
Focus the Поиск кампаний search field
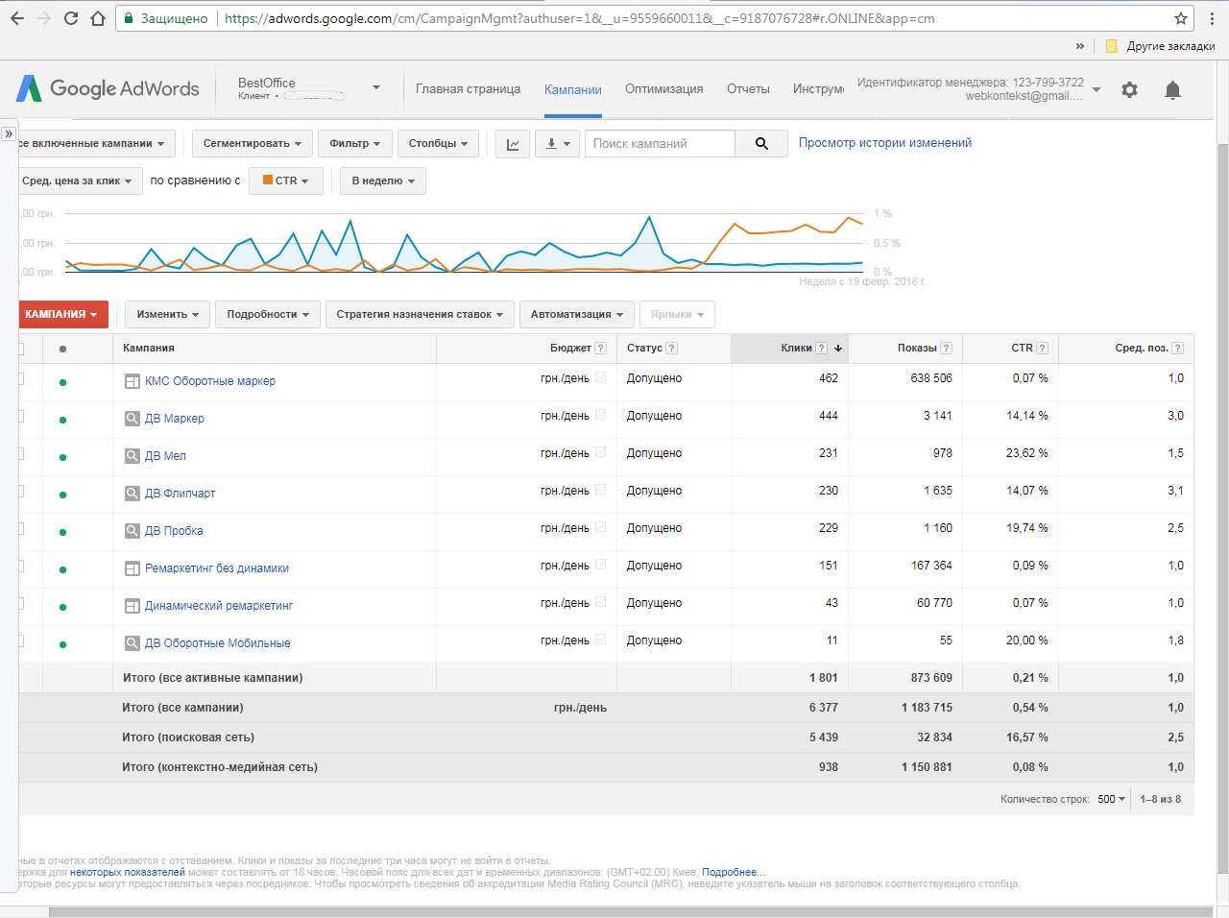(660, 144)
